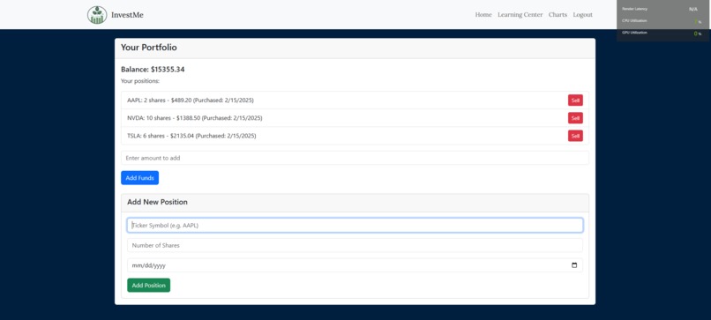Navigate to Charts

558,14
